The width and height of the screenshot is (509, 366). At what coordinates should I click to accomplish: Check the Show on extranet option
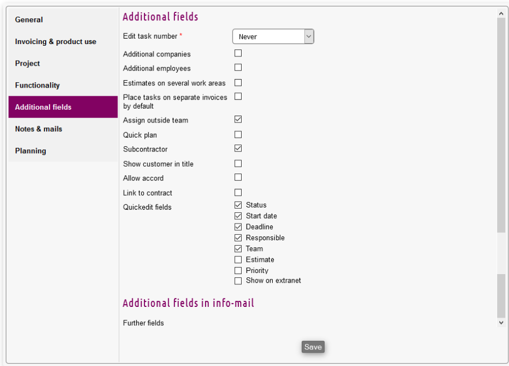(x=238, y=281)
